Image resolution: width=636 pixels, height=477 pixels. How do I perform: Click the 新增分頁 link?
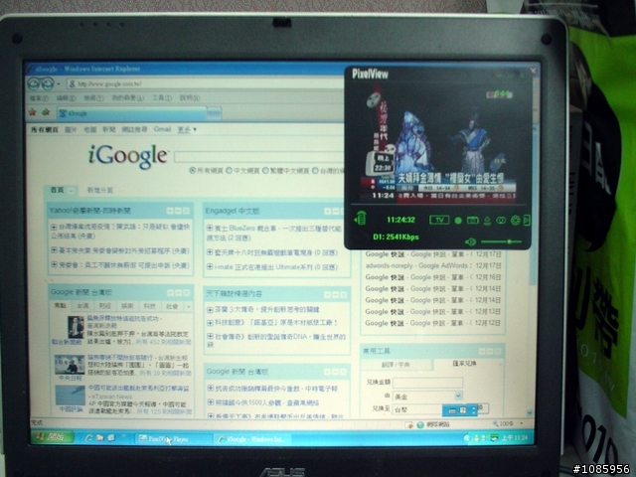pyautogui.click(x=100, y=190)
